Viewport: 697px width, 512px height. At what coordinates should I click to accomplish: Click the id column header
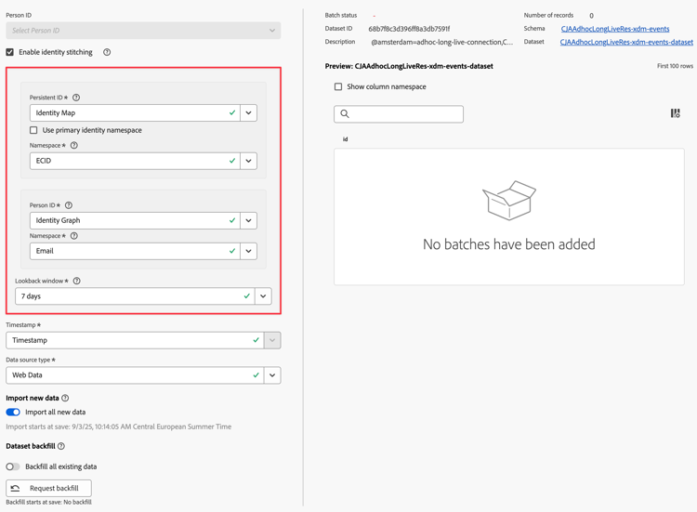(345, 139)
